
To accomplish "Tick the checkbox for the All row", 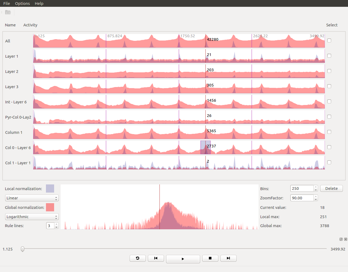I will pos(329,41).
